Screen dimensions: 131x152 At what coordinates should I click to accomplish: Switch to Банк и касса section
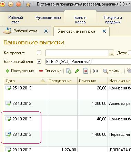click(80, 20)
